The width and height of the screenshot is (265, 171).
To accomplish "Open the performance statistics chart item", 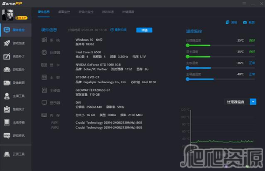I will pos(16,109).
